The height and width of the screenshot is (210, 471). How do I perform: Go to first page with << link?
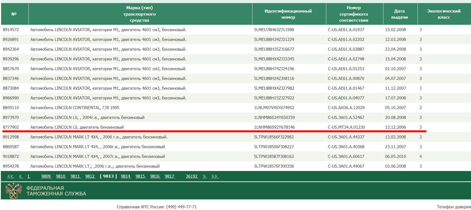(10, 176)
